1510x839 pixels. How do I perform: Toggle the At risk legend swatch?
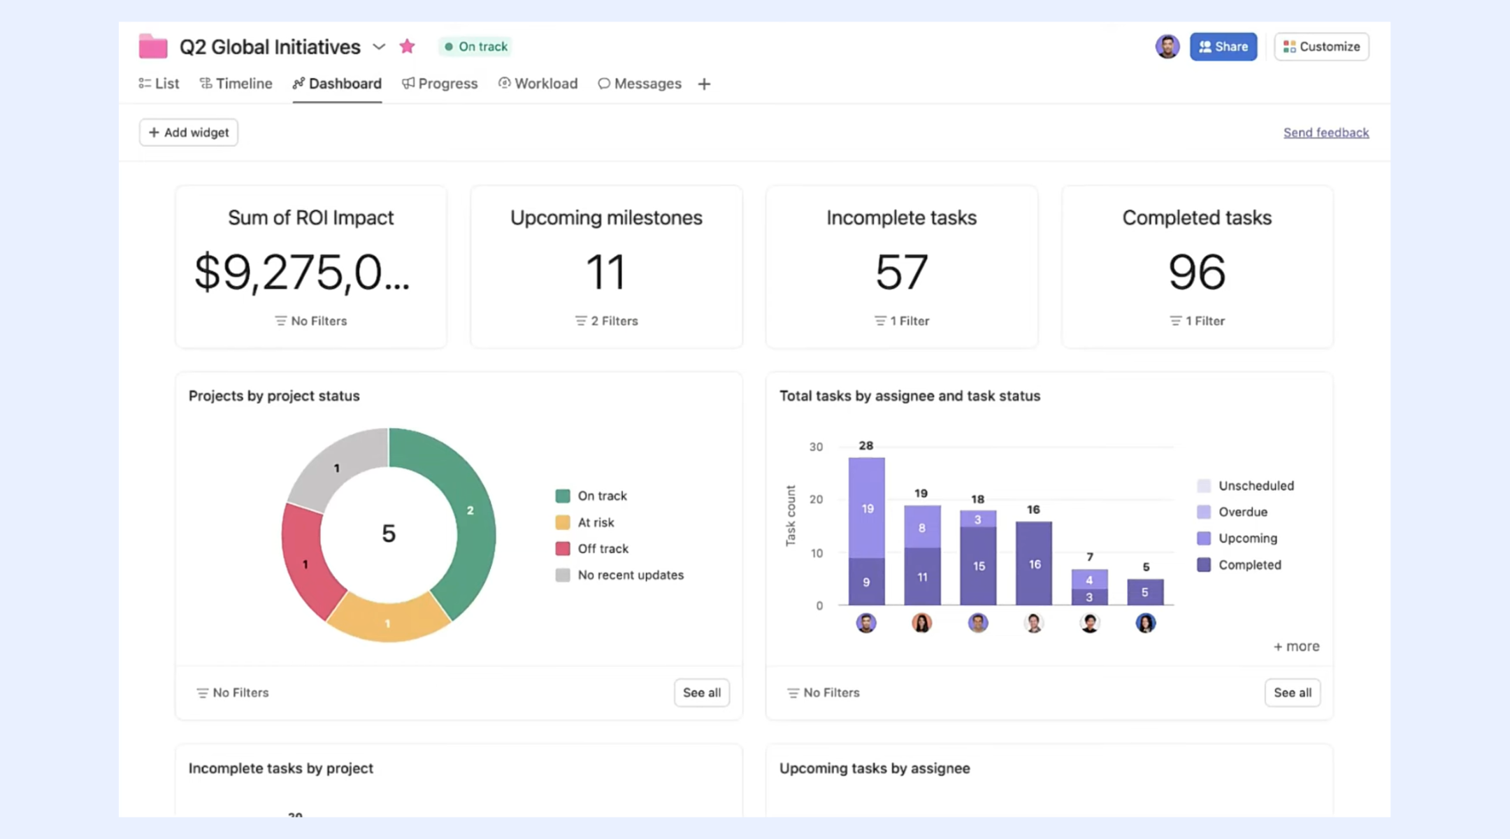point(562,522)
